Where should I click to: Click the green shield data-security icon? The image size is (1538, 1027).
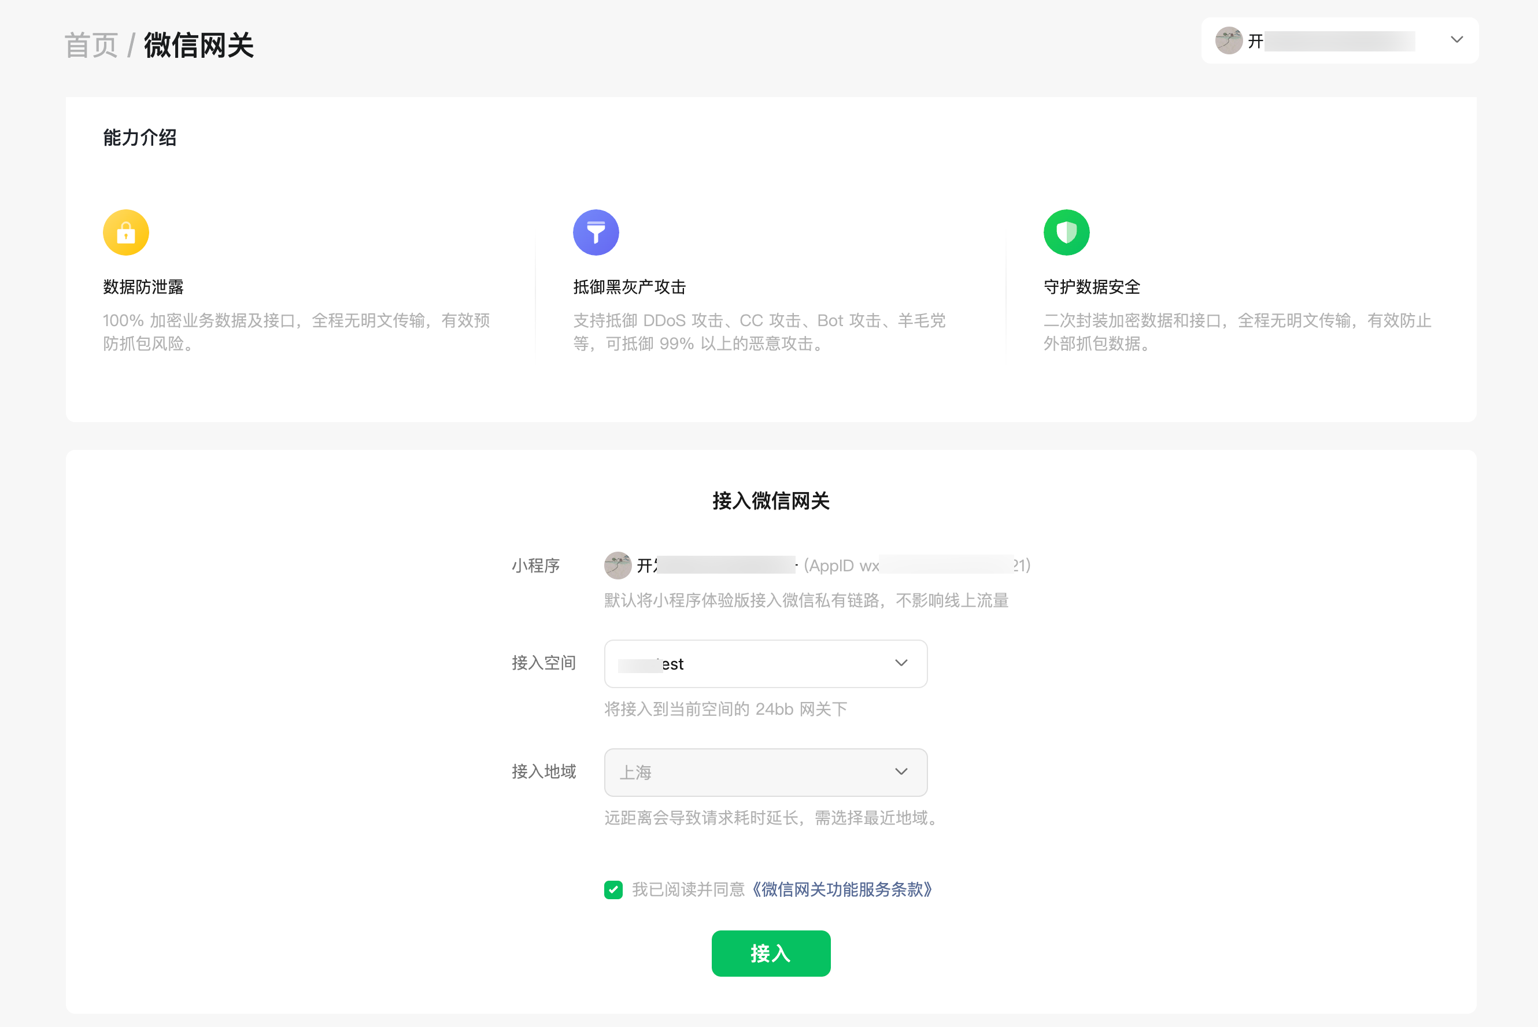point(1066,232)
